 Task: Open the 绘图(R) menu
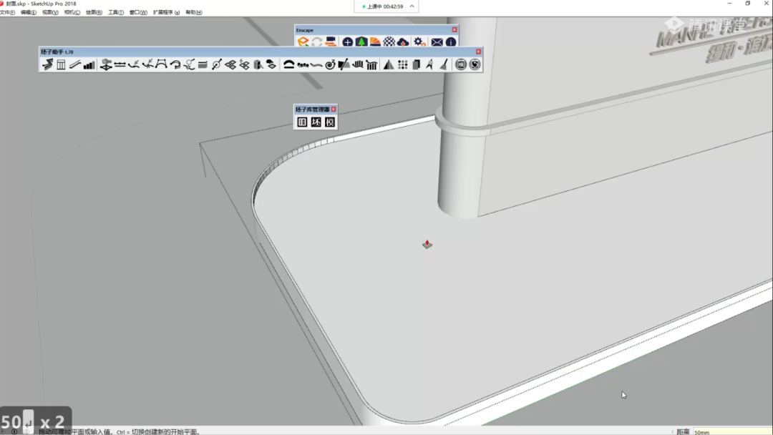[94, 12]
